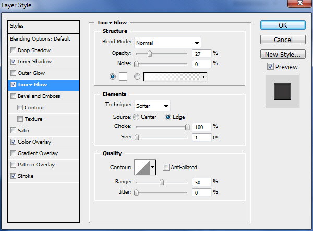The image size is (313, 231).
Task: Click the Opacity slider handle
Action: pyautogui.click(x=150, y=54)
